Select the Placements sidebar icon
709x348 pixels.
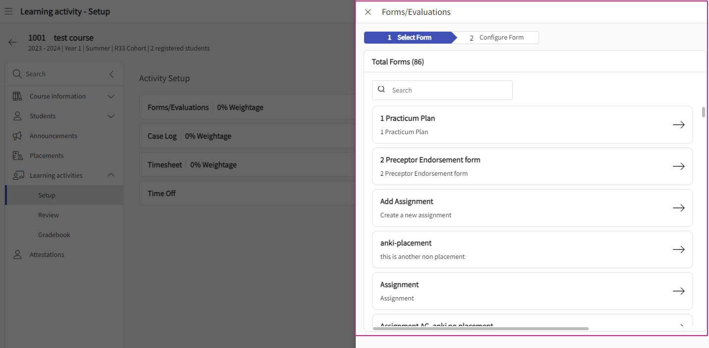(17, 155)
